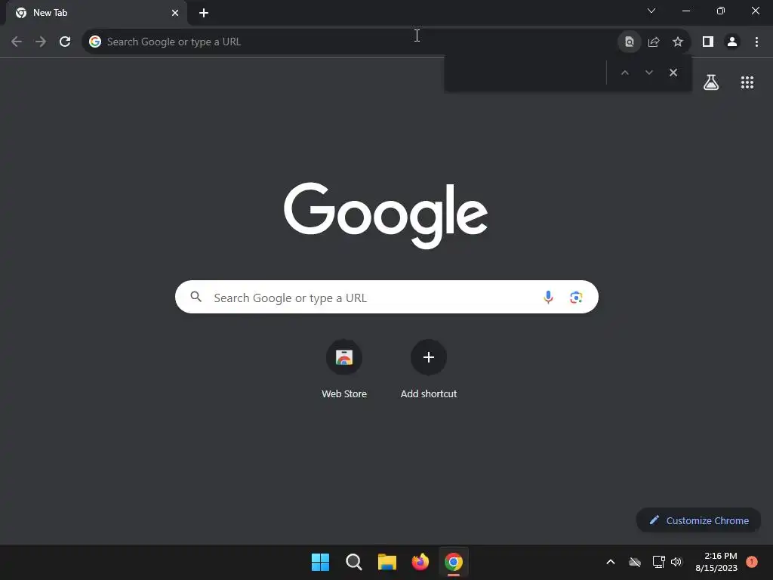The width and height of the screenshot is (773, 580).
Task: Jump to next find result
Action: pyautogui.click(x=648, y=72)
